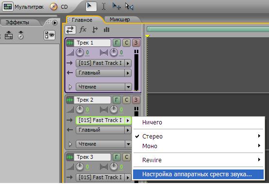The image size is (269, 184).
Task: Click Трек 1 volume level bars icon
Action: pyautogui.click(x=70, y=53)
